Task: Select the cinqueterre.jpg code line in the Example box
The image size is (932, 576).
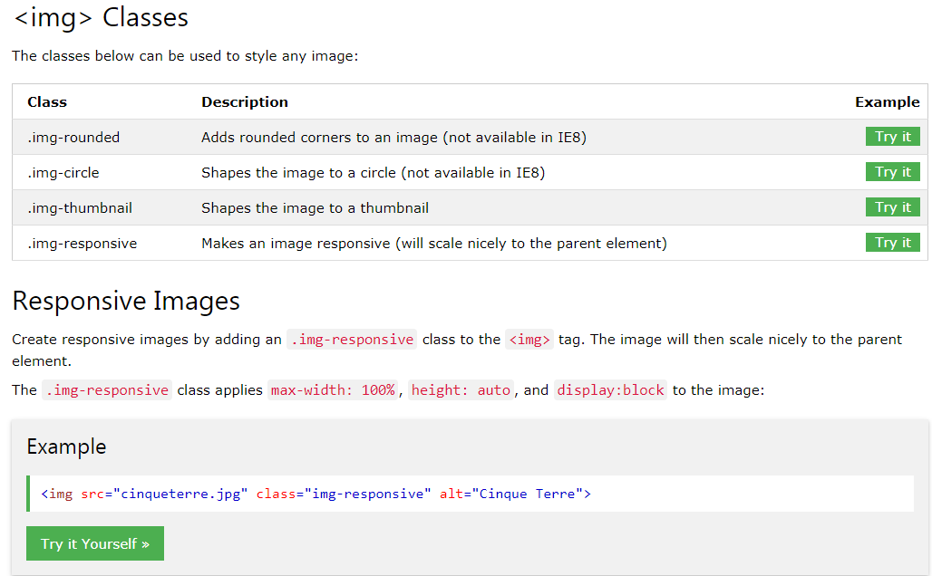Action: coord(317,493)
